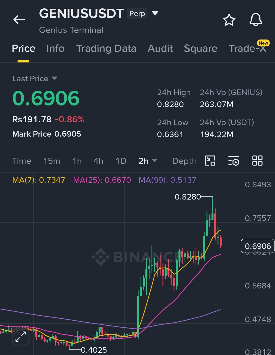Viewport: 275px width, 355px height.
Task: Tap the -0.86% change percentage
Action: coord(70,119)
